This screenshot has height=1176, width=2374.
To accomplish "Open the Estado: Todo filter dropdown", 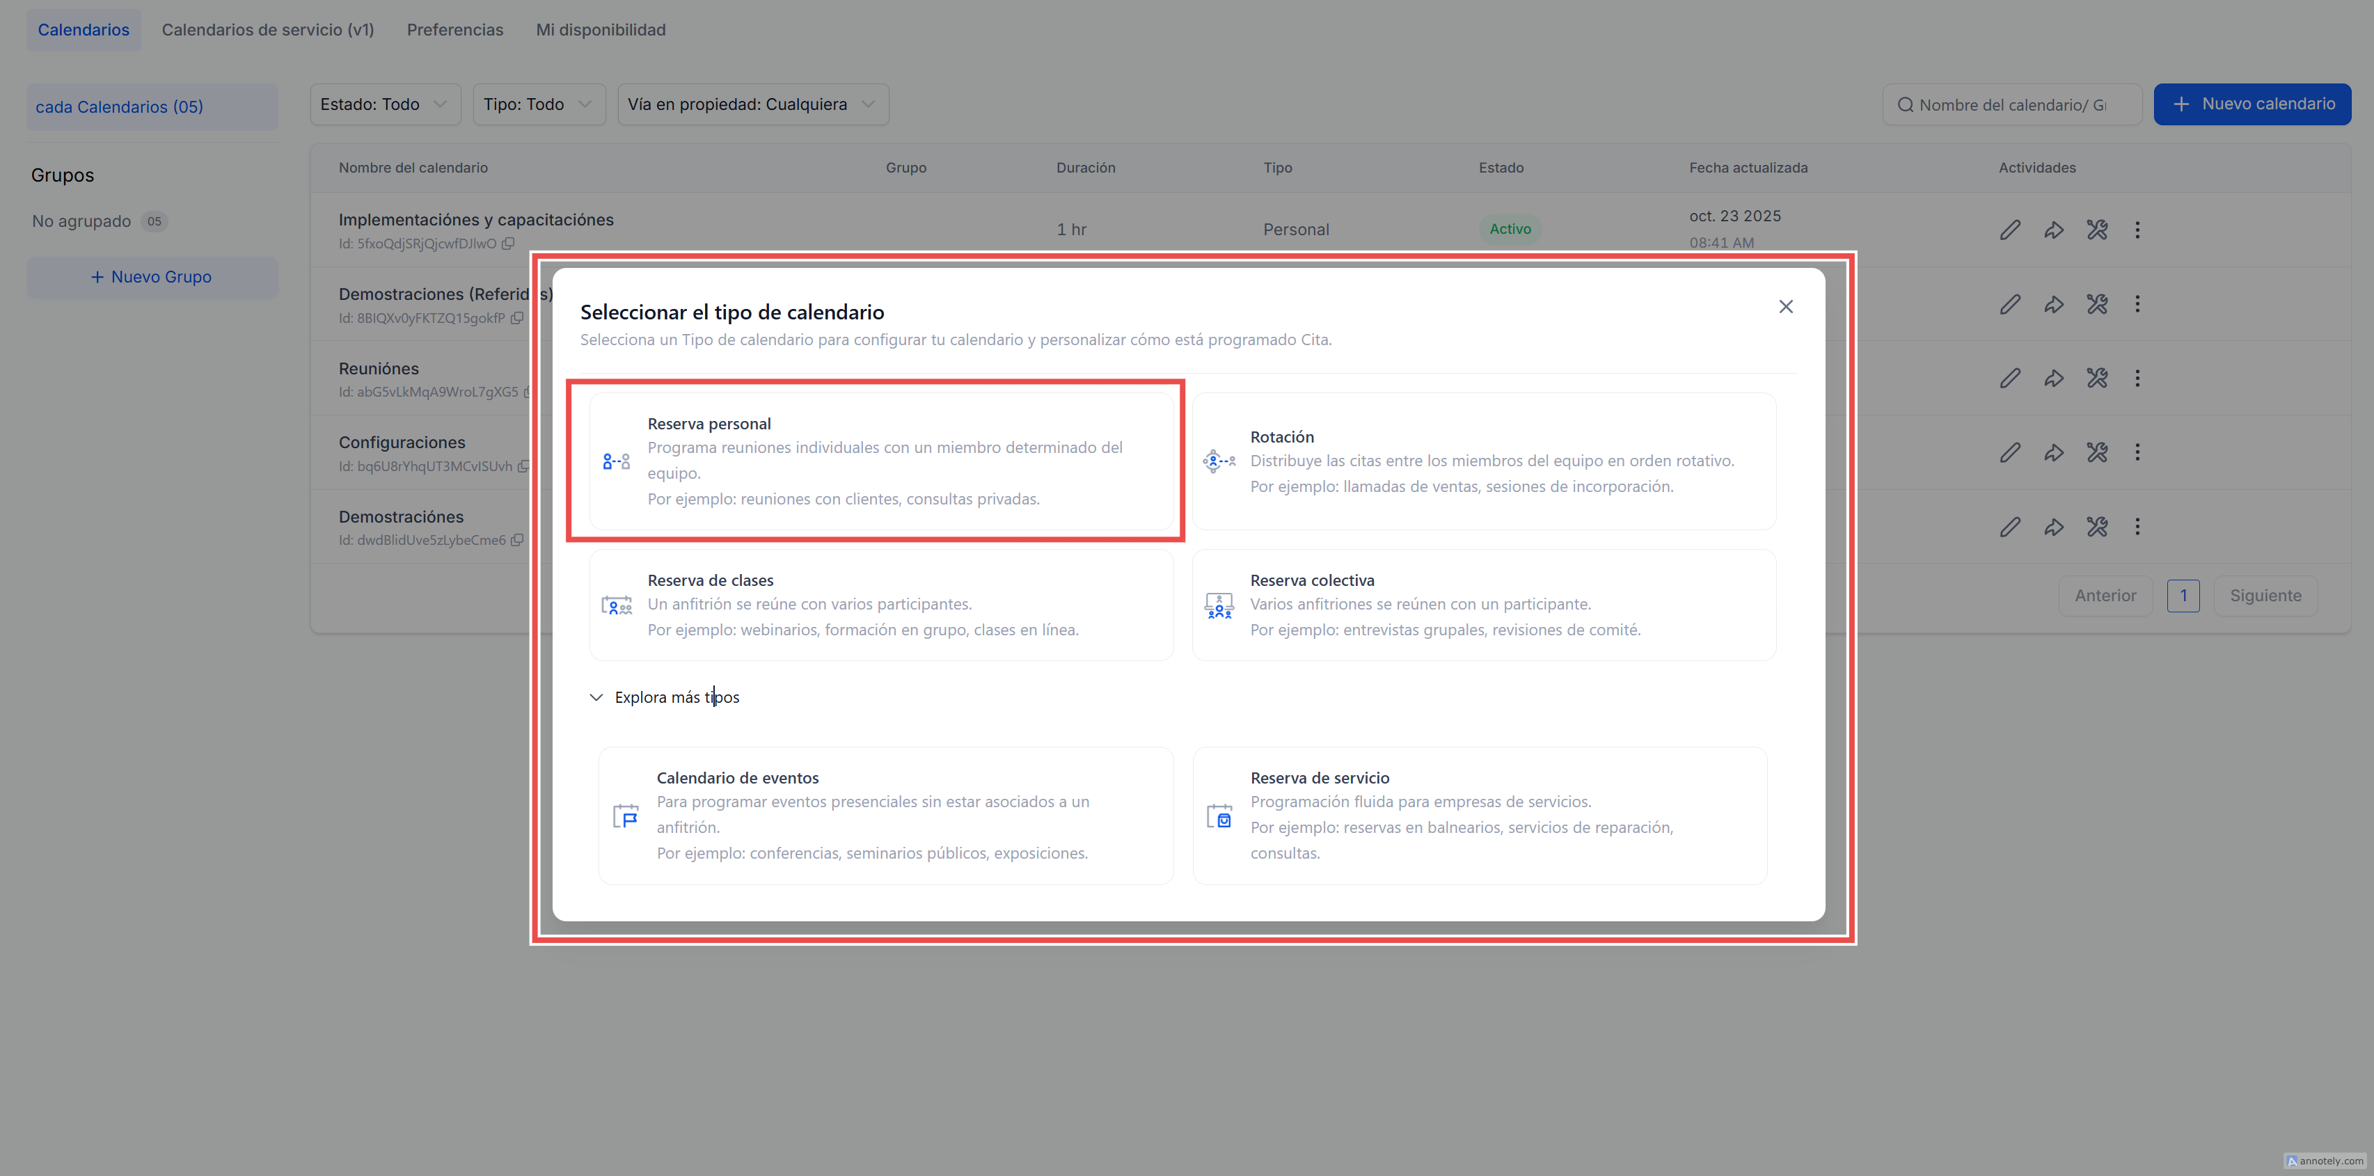I will [x=383, y=104].
